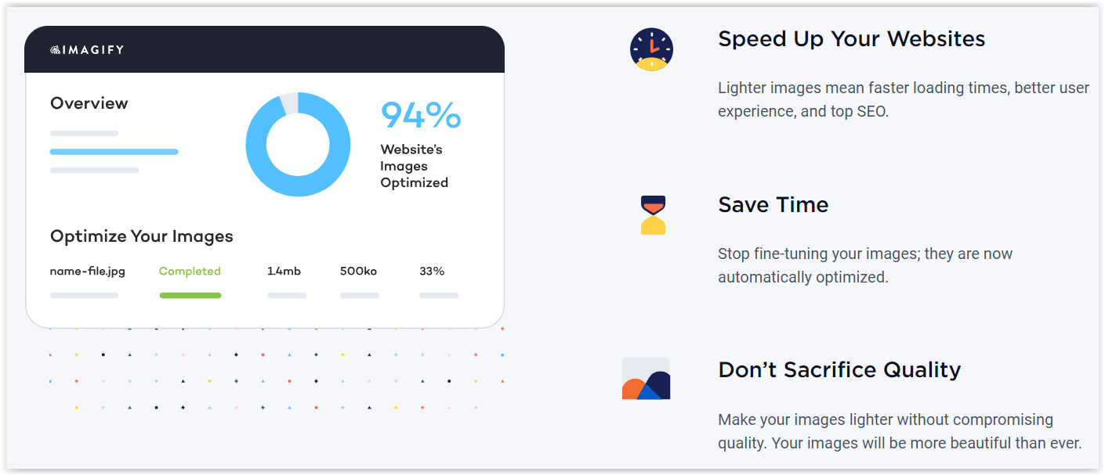Click the 94% optimized figure
The height and width of the screenshot is (475, 1105).
[x=421, y=115]
